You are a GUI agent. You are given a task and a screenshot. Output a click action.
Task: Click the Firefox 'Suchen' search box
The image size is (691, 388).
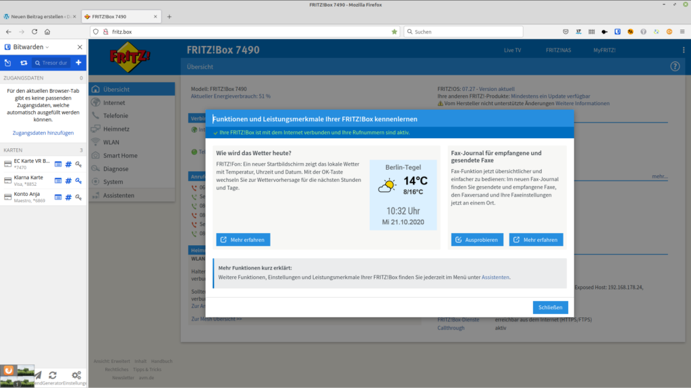(463, 32)
